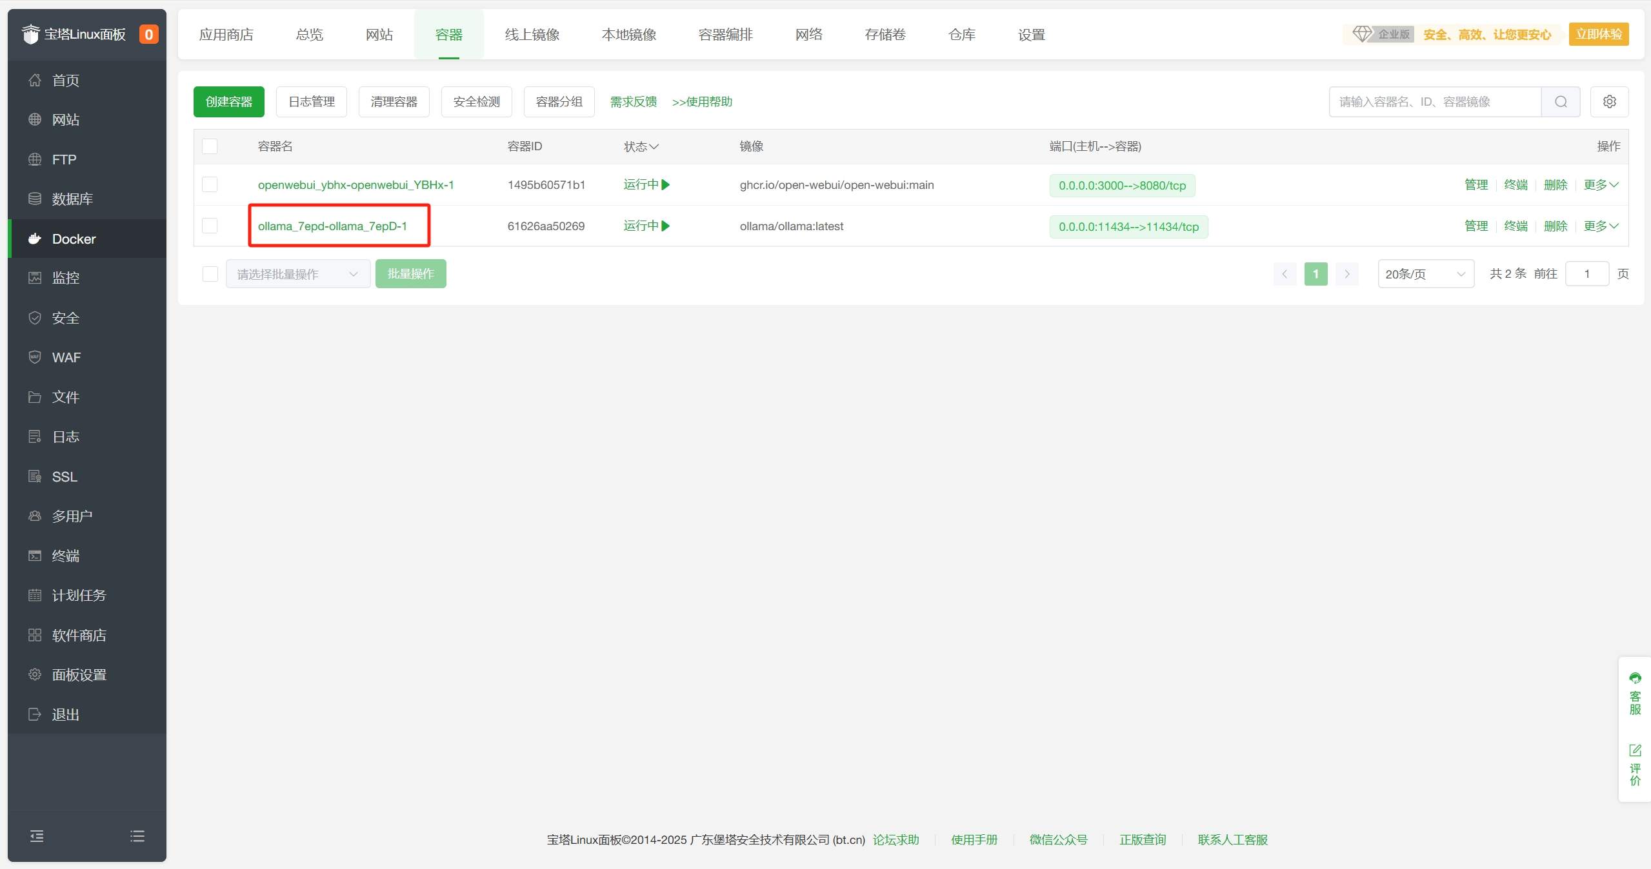
Task: Open 计划任务 scheduled tasks
Action: coord(87,596)
